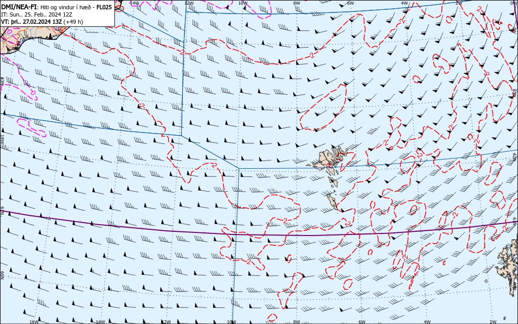
Task: Click the main Faroe Islands landmass
Action: [x=325, y=160]
